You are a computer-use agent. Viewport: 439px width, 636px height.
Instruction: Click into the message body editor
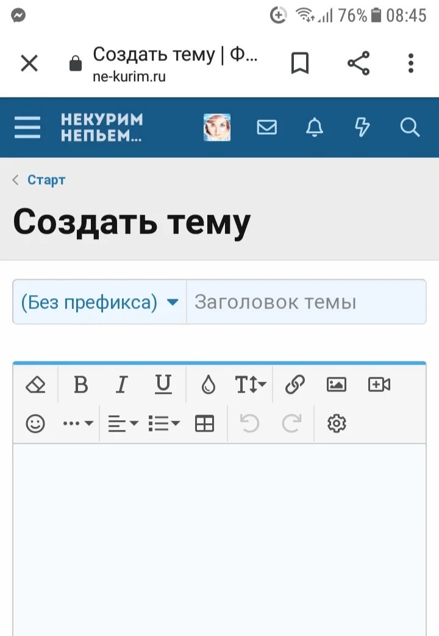220,540
